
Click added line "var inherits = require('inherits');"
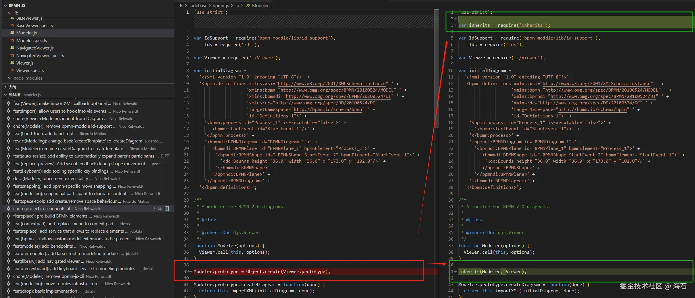(504, 25)
